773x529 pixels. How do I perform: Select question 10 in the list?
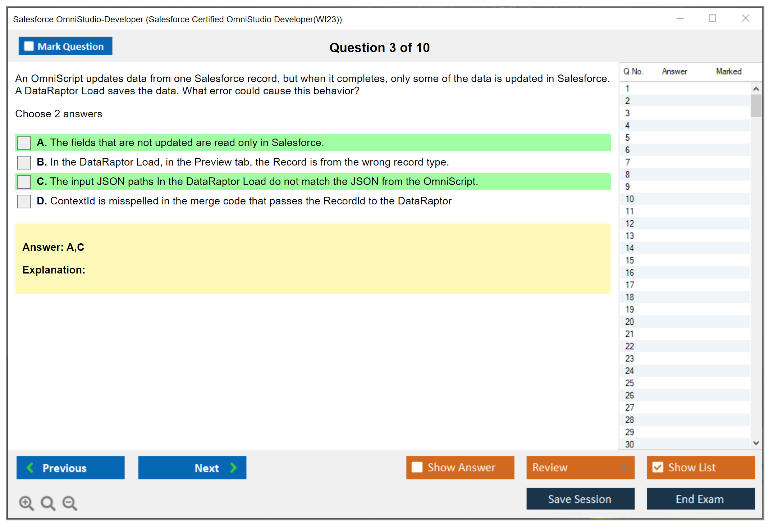[x=630, y=199]
